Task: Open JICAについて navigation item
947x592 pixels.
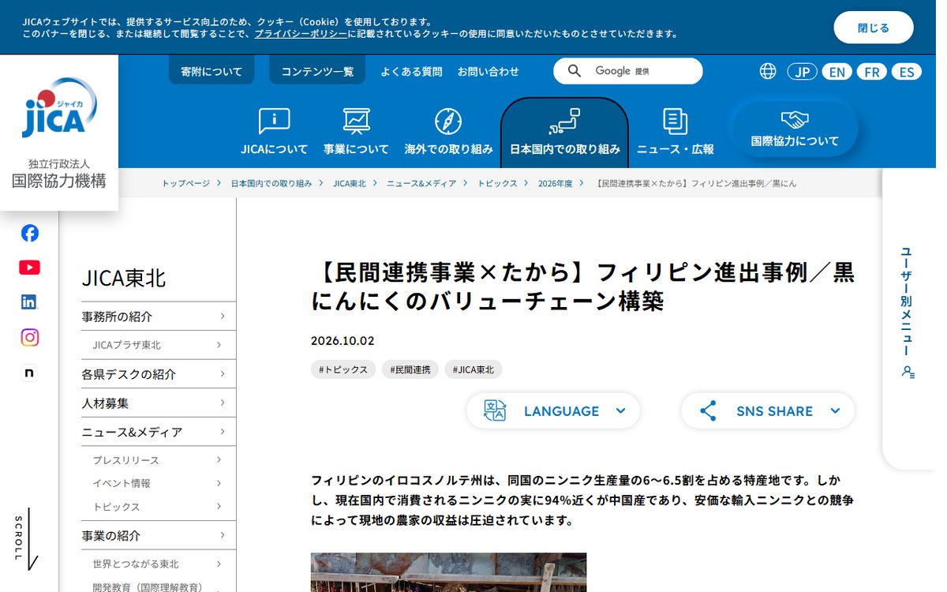Action: [x=275, y=132]
